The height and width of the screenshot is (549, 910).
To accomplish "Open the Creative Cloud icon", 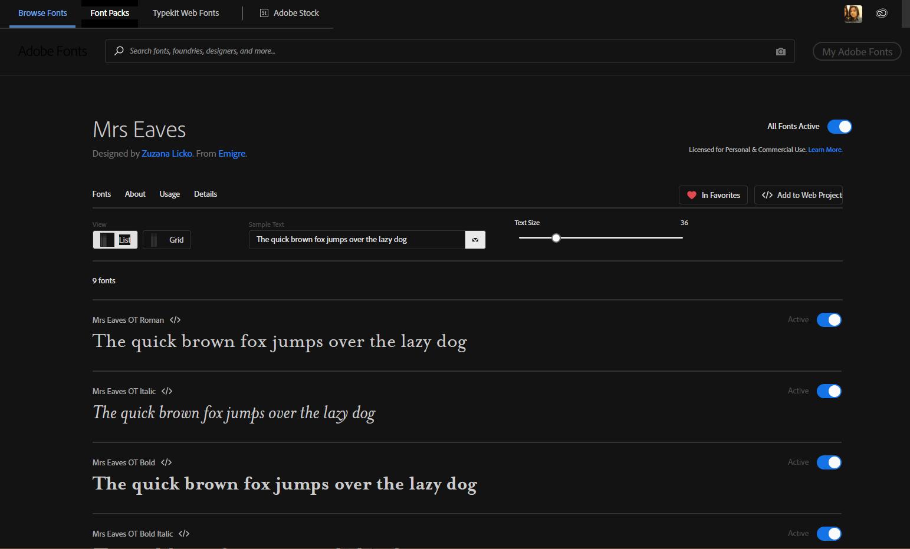I will point(882,12).
